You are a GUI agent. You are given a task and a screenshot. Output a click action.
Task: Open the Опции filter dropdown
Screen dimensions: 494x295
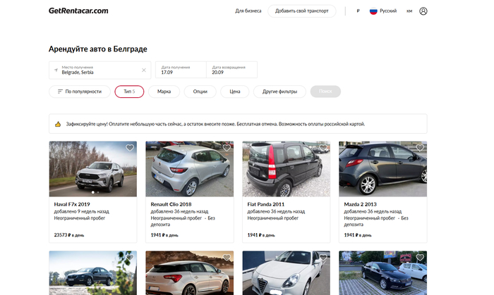200,92
